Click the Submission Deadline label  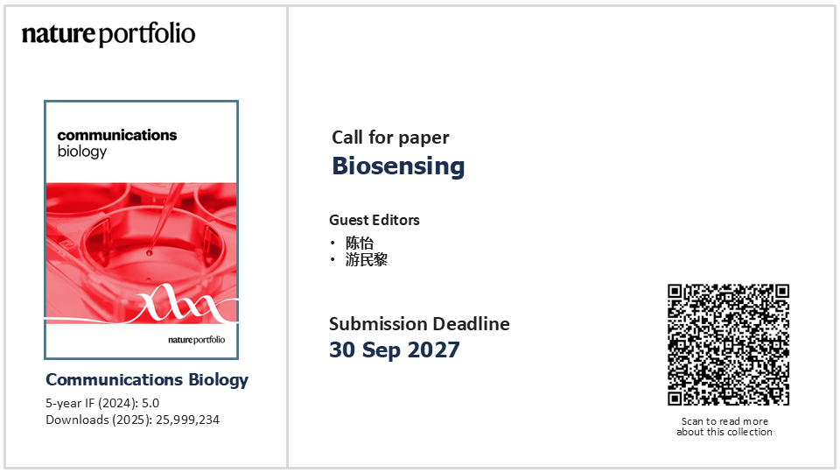click(x=419, y=324)
